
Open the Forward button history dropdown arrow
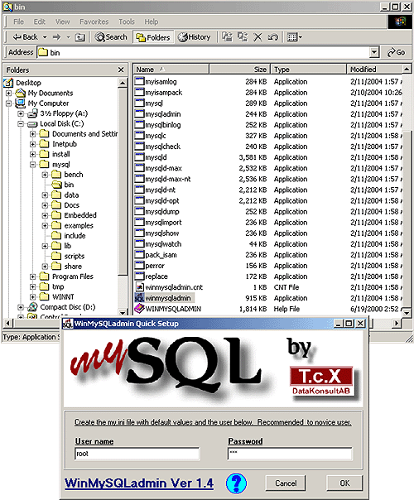click(68, 37)
